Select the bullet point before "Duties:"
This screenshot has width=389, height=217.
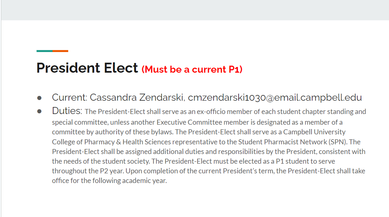pos(39,111)
